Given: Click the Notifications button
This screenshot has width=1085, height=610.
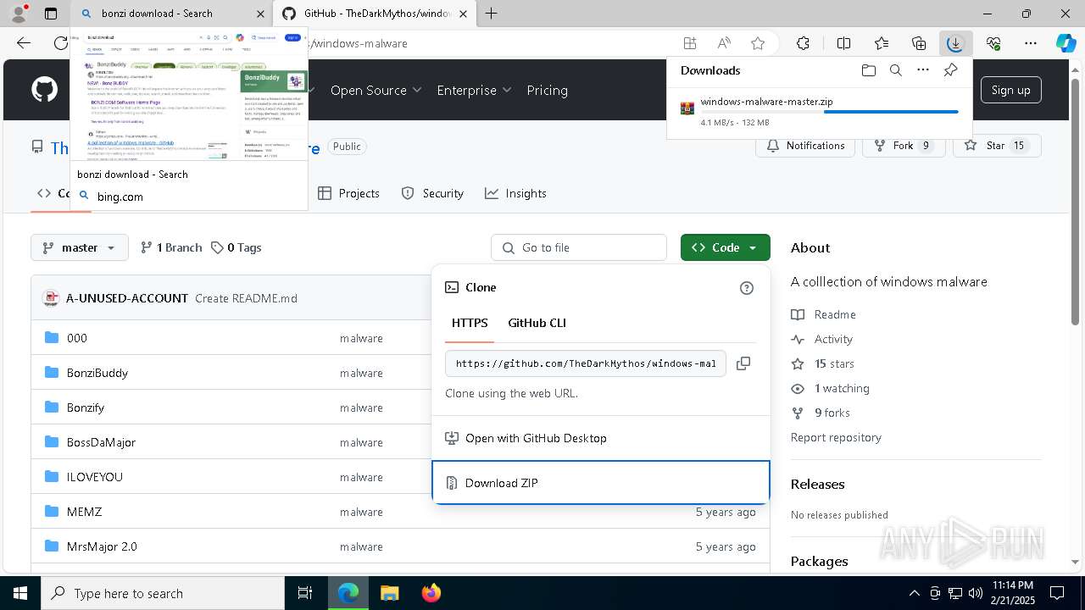Looking at the screenshot, I should [805, 146].
